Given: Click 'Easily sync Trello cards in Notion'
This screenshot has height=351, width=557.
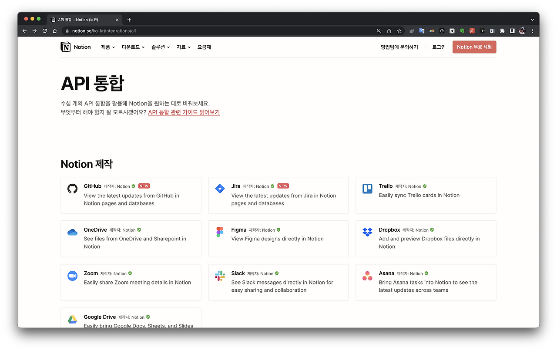Looking at the screenshot, I should click(419, 195).
